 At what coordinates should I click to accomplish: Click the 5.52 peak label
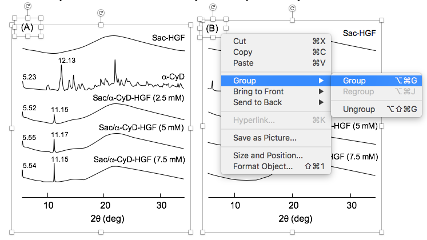click(29, 108)
